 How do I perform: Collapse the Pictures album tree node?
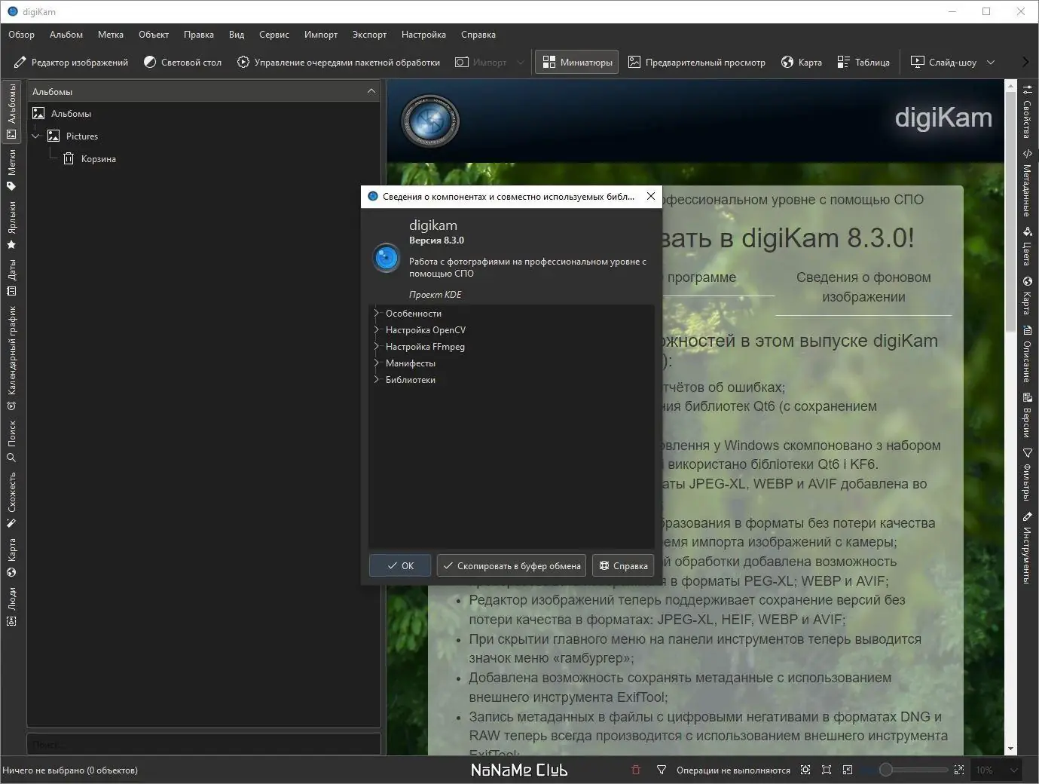click(35, 136)
